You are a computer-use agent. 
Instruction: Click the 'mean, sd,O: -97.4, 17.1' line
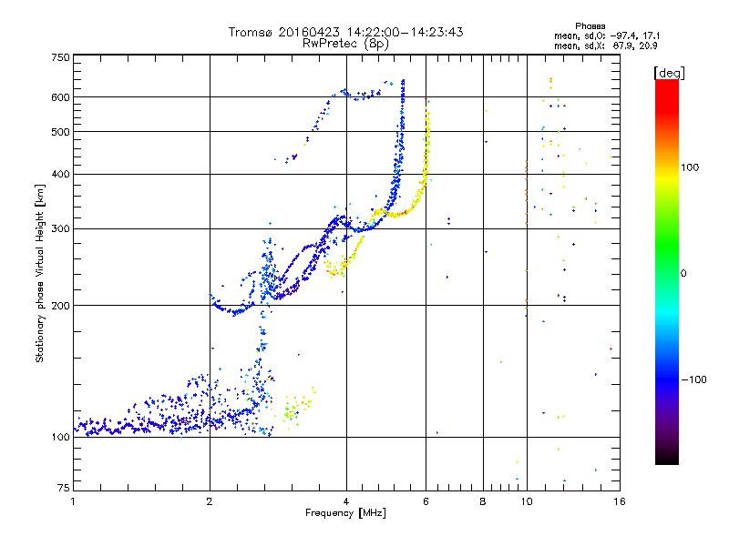(x=606, y=35)
